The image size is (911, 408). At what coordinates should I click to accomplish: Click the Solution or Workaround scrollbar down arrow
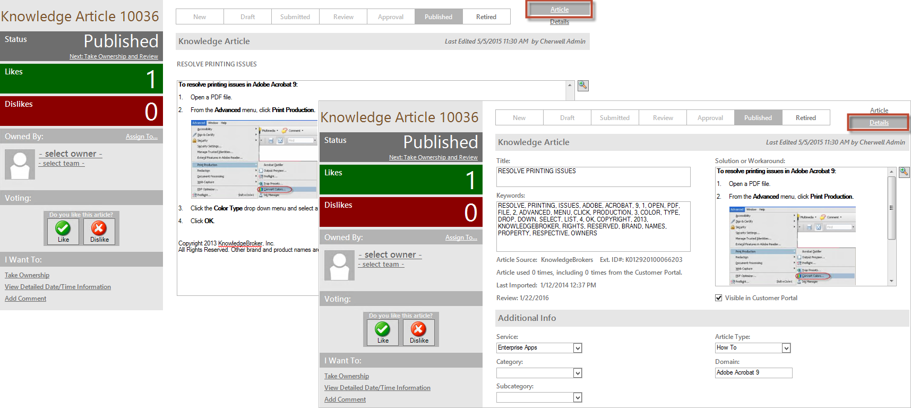(x=891, y=281)
